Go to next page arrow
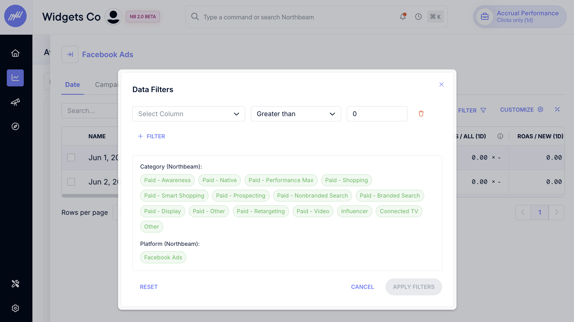Image resolution: width=574 pixels, height=322 pixels. click(x=557, y=212)
